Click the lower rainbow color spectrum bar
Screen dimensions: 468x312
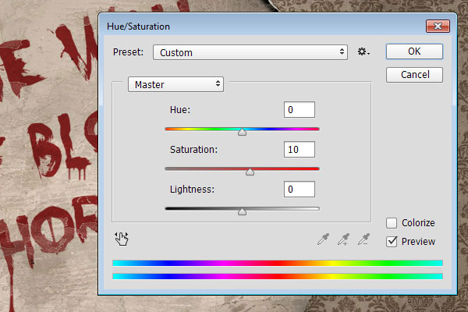[x=277, y=276]
